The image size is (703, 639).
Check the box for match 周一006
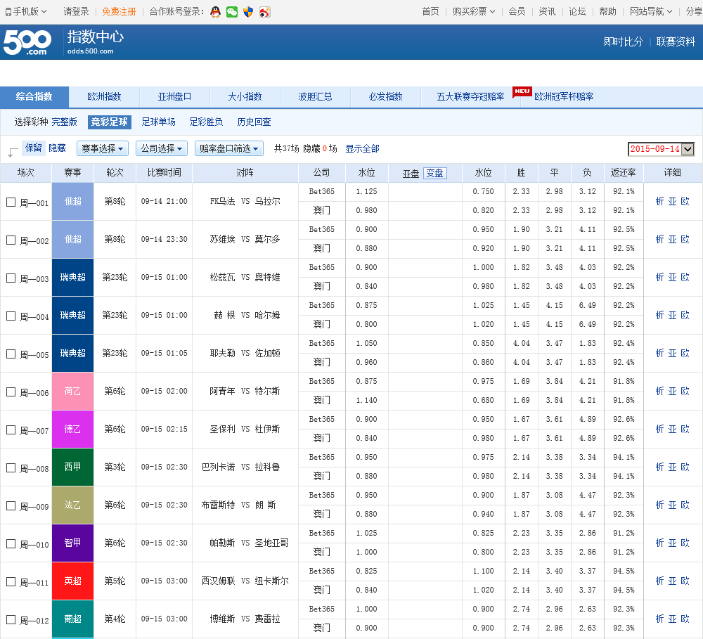pyautogui.click(x=11, y=392)
